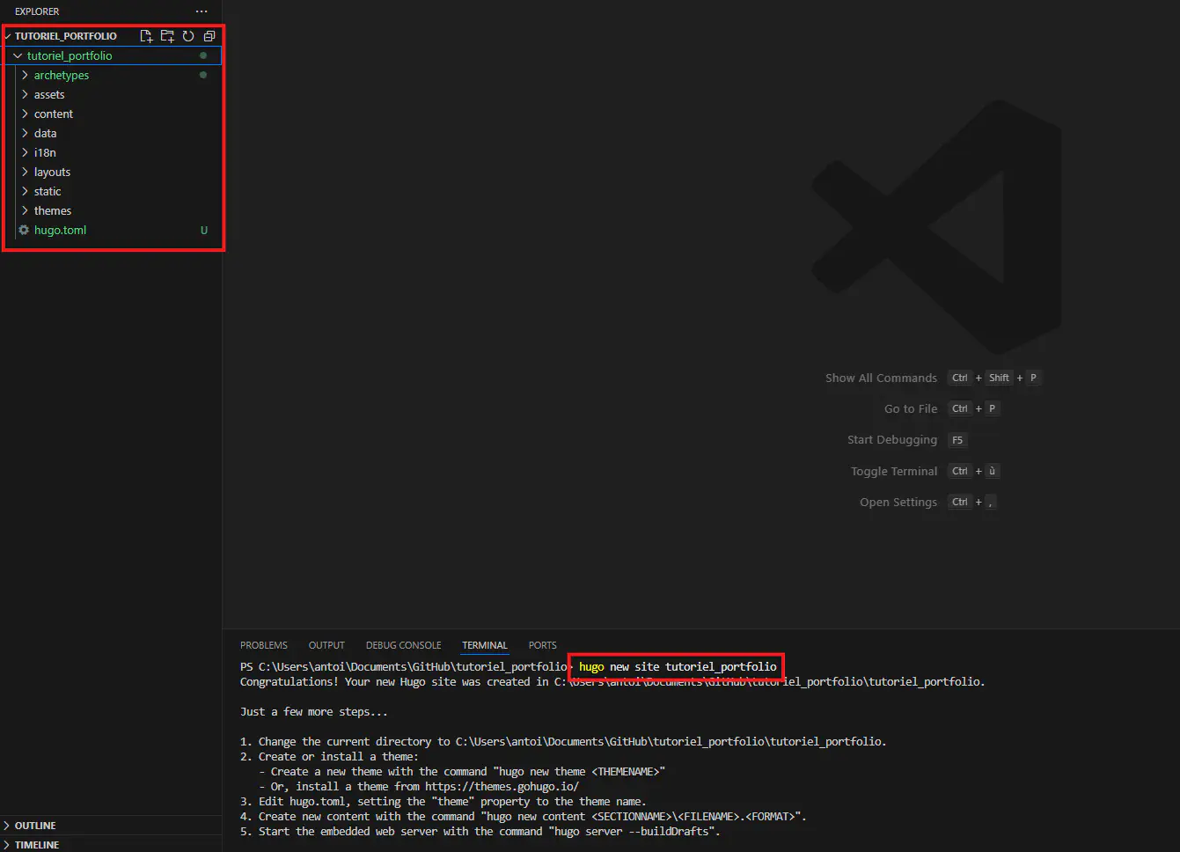Select the static folder label
The height and width of the screenshot is (852, 1180).
point(48,191)
